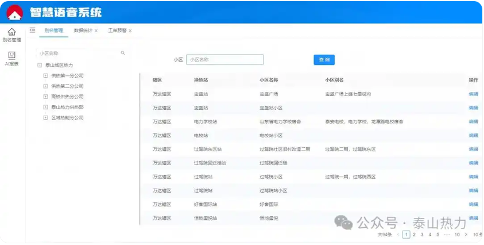Edit the 宝盛广场 row
The width and height of the screenshot is (484, 245).
[x=473, y=94]
